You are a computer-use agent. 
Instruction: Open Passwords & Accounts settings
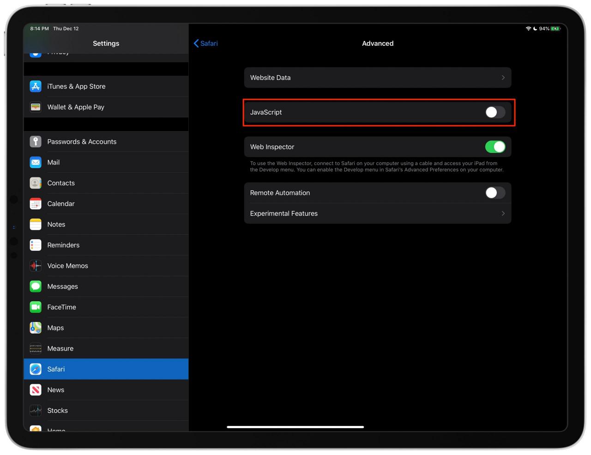[106, 142]
